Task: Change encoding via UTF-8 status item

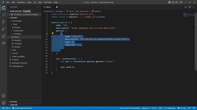Action: coord(154,108)
